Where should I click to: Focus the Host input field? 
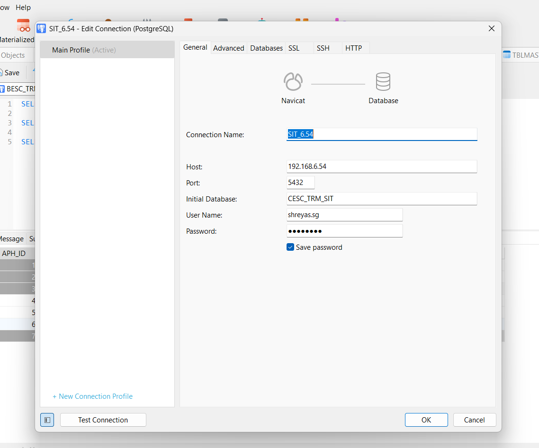(x=381, y=167)
